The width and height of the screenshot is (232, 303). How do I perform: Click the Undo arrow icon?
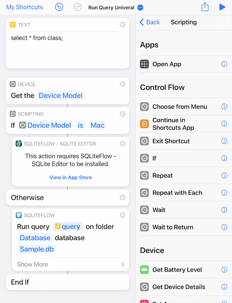click(59, 7)
